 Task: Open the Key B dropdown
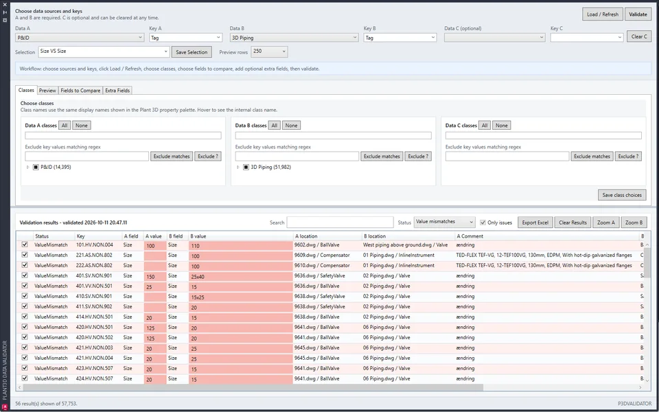click(x=400, y=37)
